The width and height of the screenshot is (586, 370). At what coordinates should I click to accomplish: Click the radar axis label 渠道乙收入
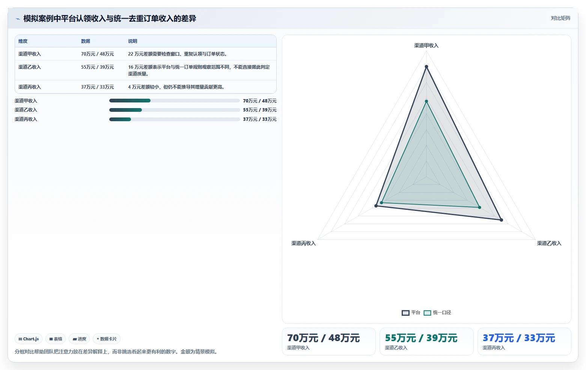pos(549,244)
